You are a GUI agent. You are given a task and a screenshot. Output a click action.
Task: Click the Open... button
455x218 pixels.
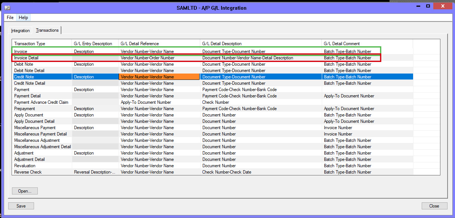[x=25, y=191]
